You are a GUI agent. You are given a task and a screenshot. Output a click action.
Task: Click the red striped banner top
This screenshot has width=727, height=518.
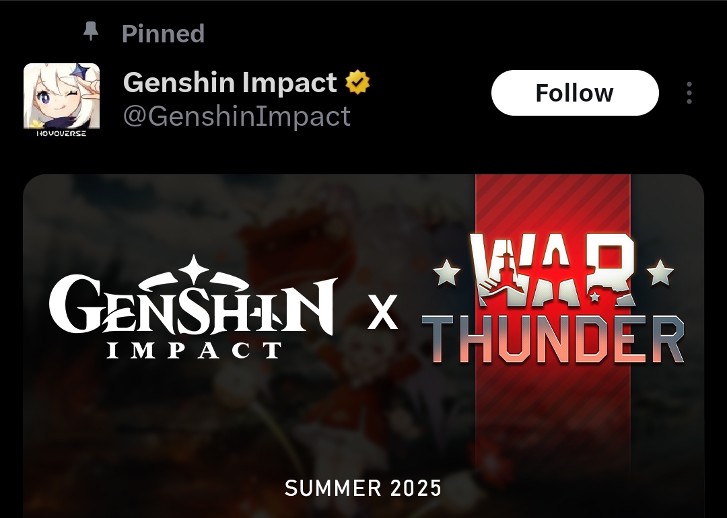(553, 204)
